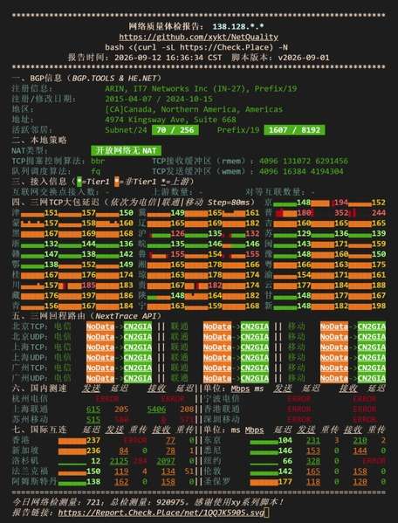This screenshot has width=398, height=523.
Task: Click 洛杉矶 receive speed 2097
Action: (x=166, y=461)
